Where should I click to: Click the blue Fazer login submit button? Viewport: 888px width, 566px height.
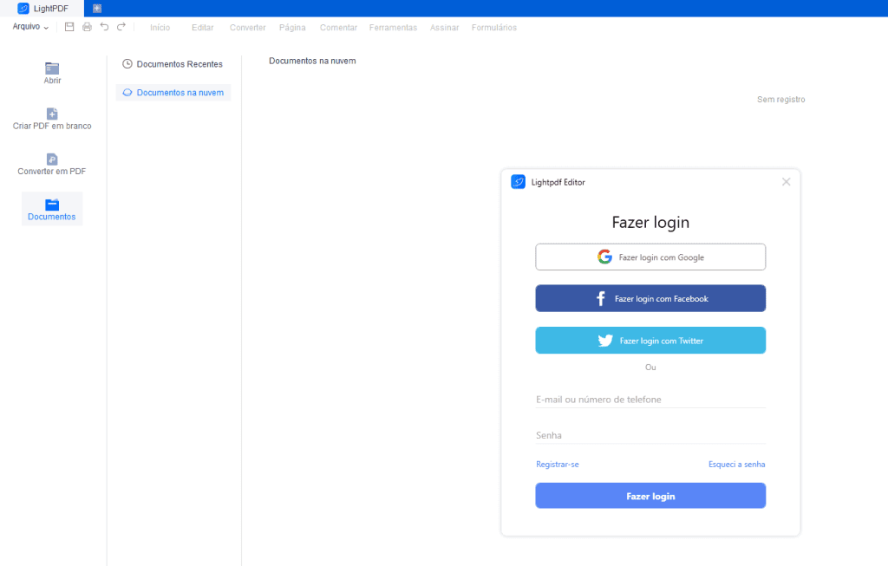point(650,496)
